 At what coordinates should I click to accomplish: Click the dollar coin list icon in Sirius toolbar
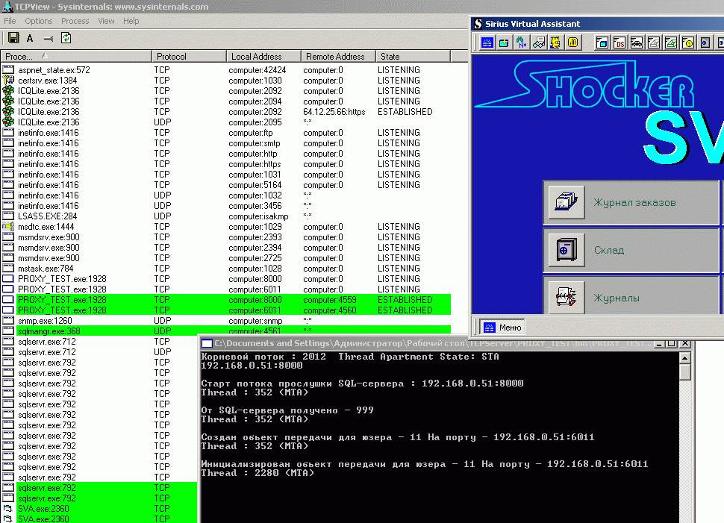(687, 43)
